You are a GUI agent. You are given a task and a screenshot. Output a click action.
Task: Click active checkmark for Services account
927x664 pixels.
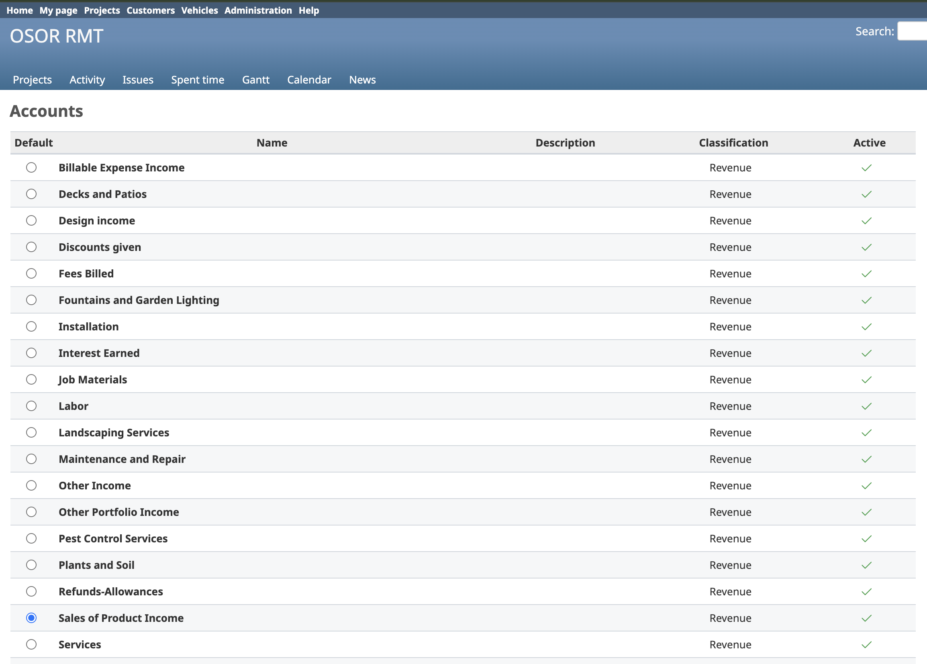coord(866,645)
